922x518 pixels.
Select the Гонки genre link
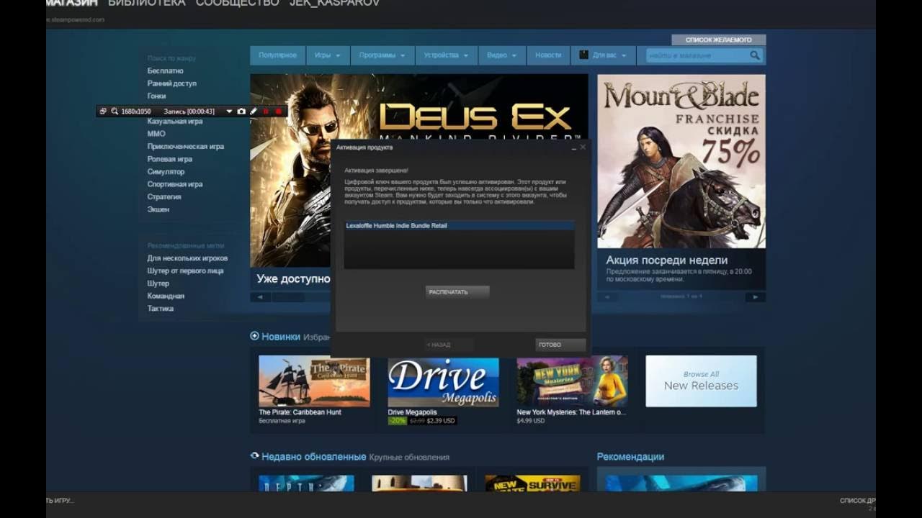pos(156,96)
